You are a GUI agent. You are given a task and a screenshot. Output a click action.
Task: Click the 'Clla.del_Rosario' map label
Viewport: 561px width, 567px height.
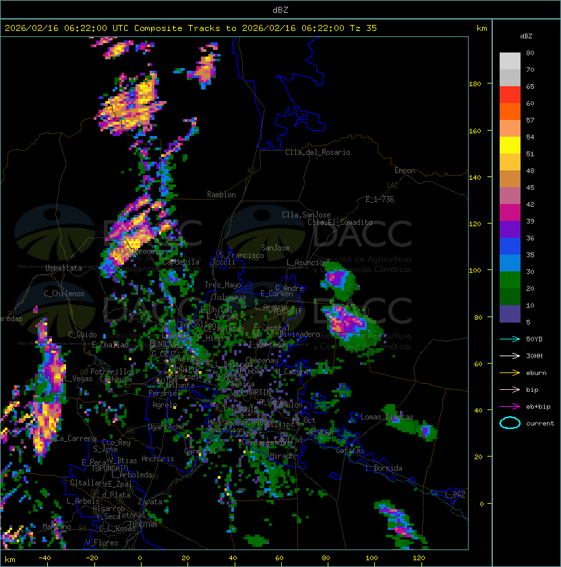pos(318,152)
